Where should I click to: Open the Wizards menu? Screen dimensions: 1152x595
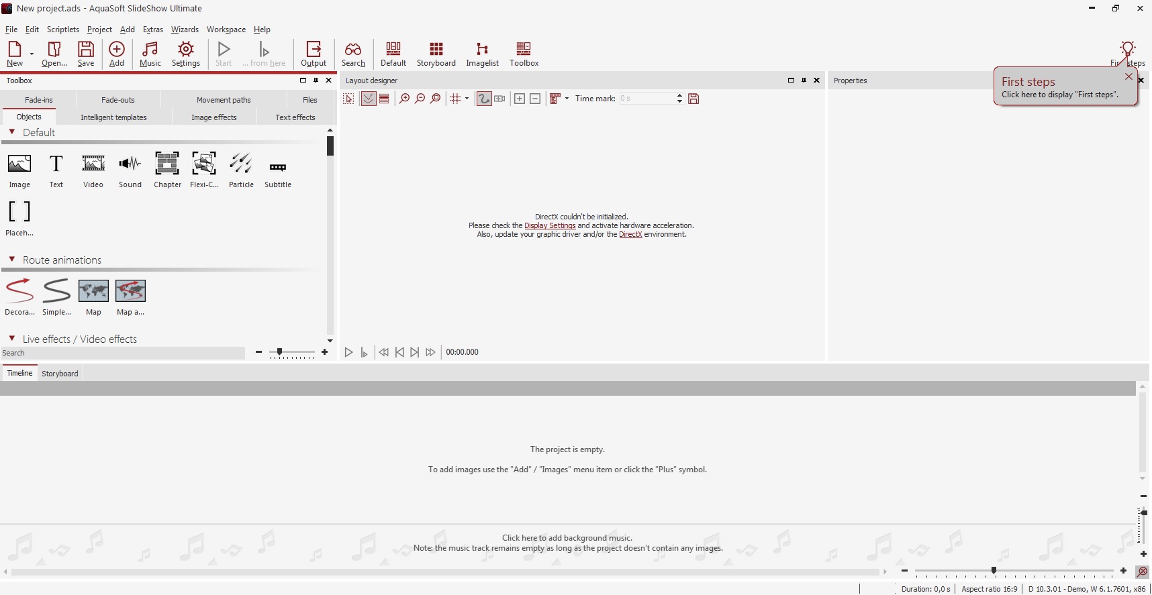pyautogui.click(x=185, y=30)
